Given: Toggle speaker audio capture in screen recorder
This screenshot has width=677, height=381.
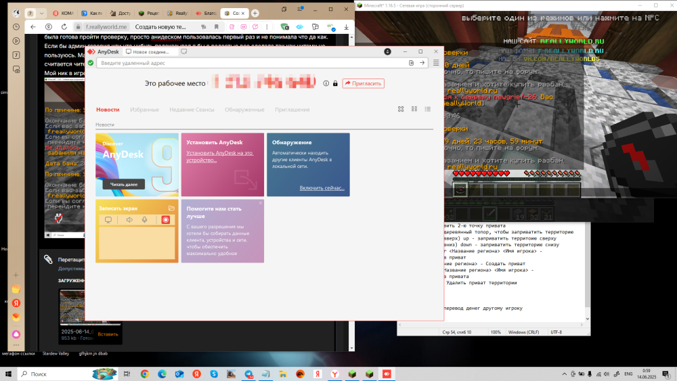Looking at the screenshot, I should tap(129, 220).
